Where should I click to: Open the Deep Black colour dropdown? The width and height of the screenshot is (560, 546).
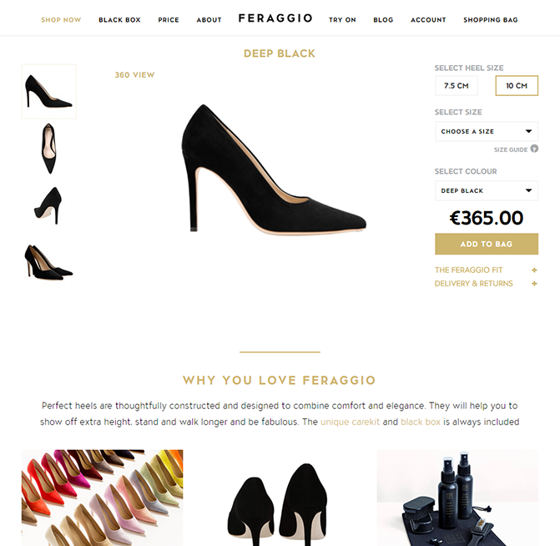[x=487, y=191]
